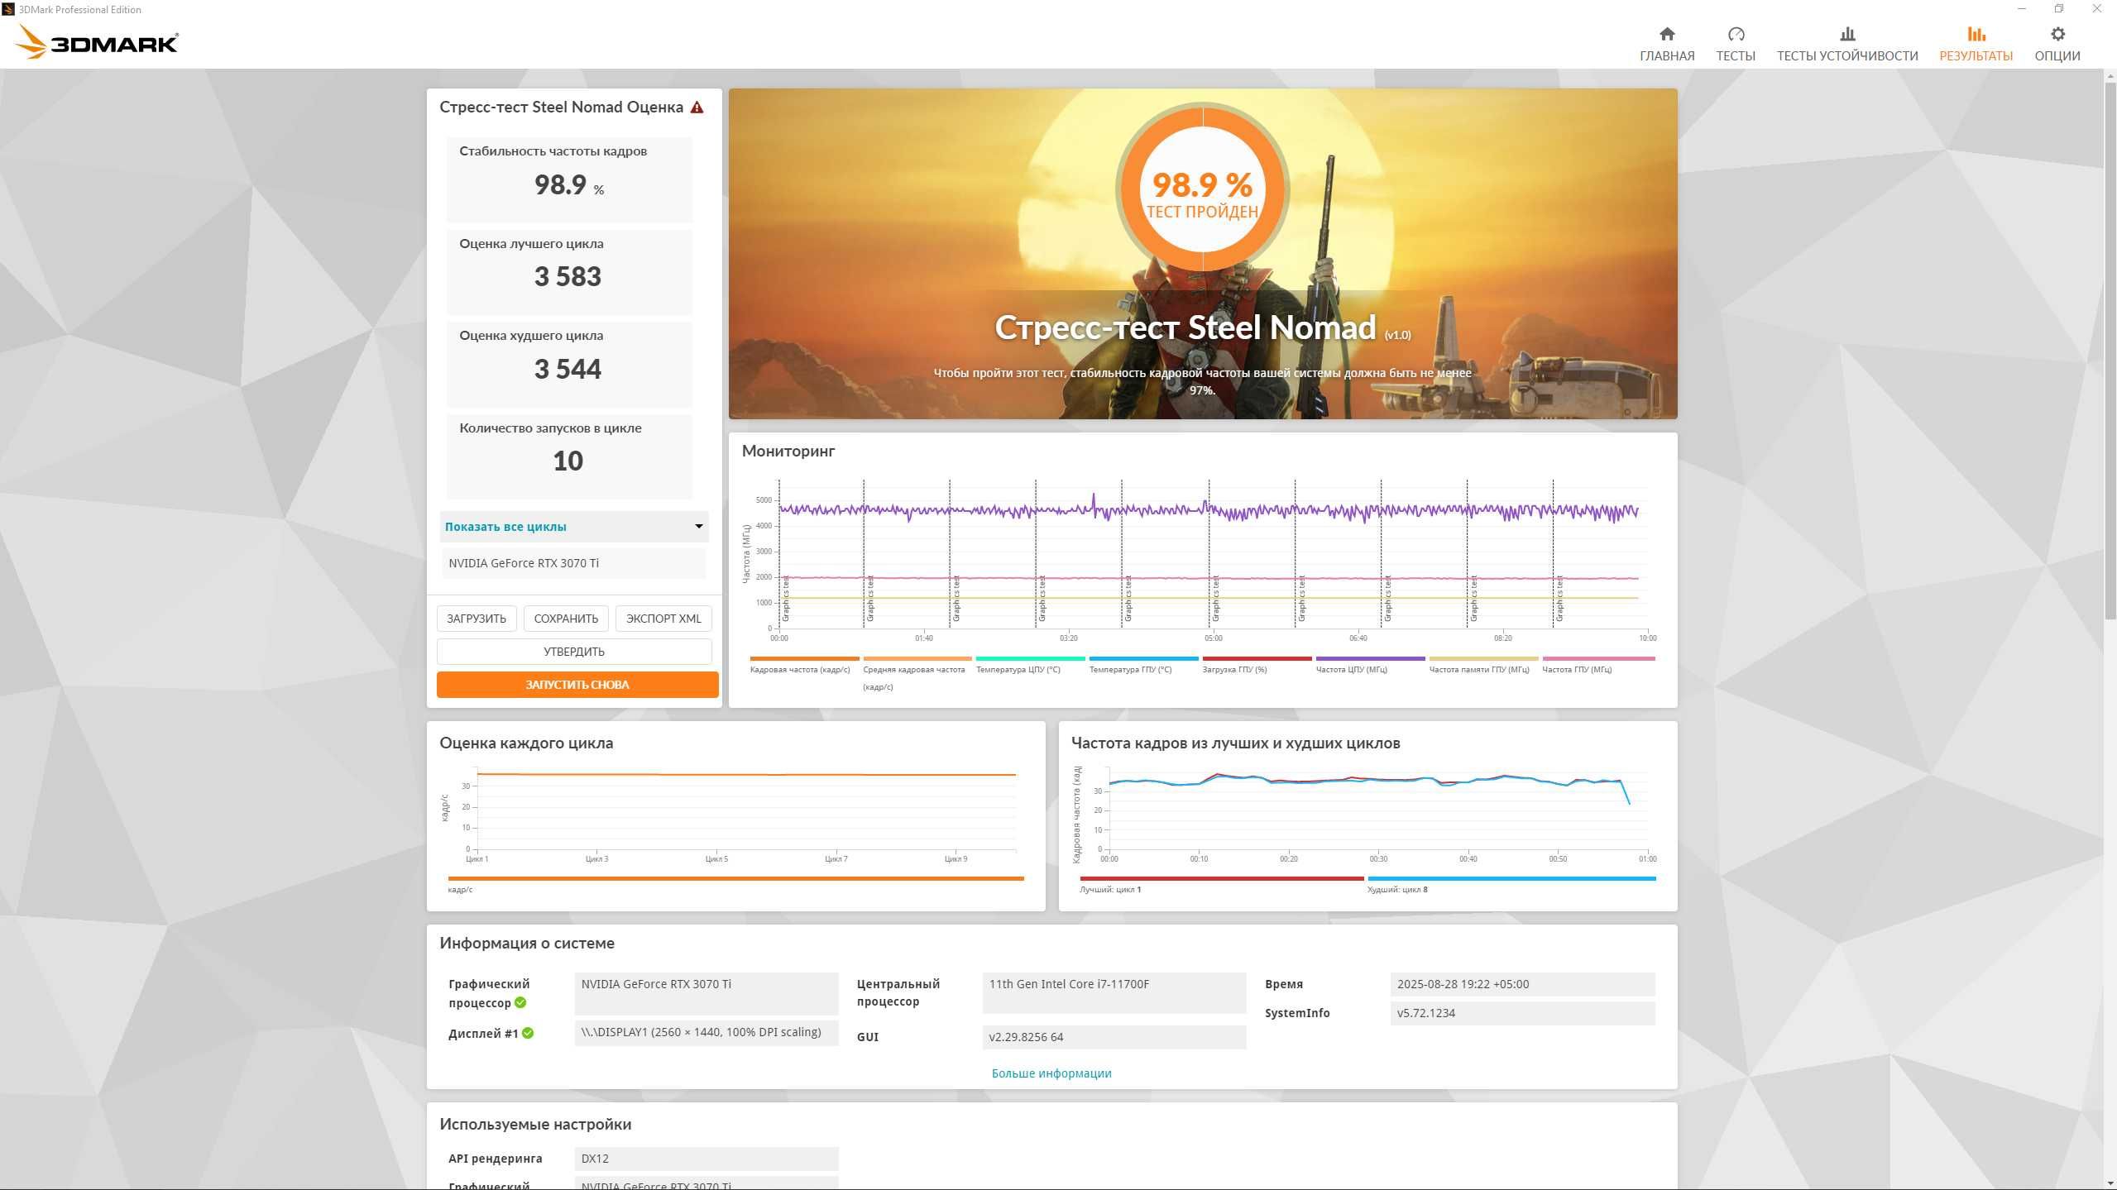Click best cycle score 3 583
The image size is (2117, 1190).
[x=568, y=277]
